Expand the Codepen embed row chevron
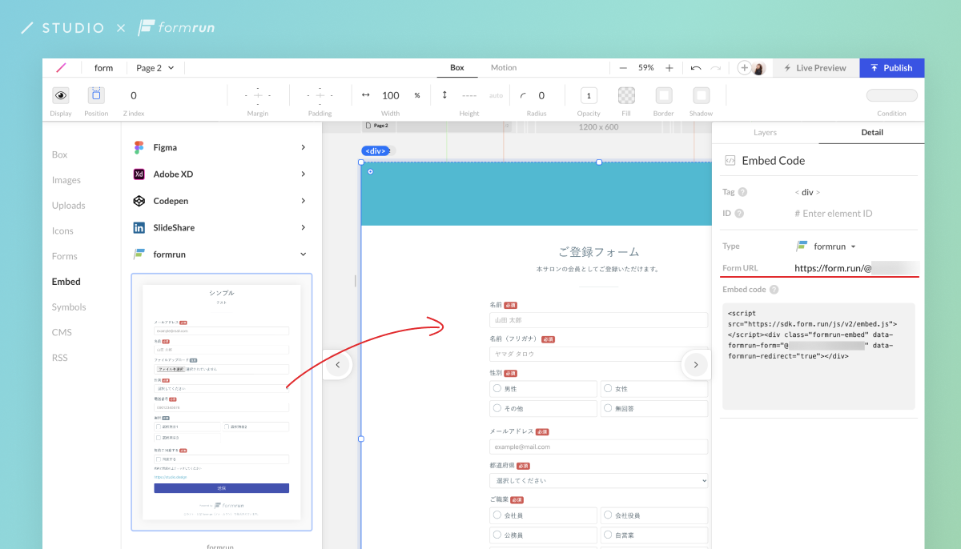The width and height of the screenshot is (961, 549). (x=304, y=201)
